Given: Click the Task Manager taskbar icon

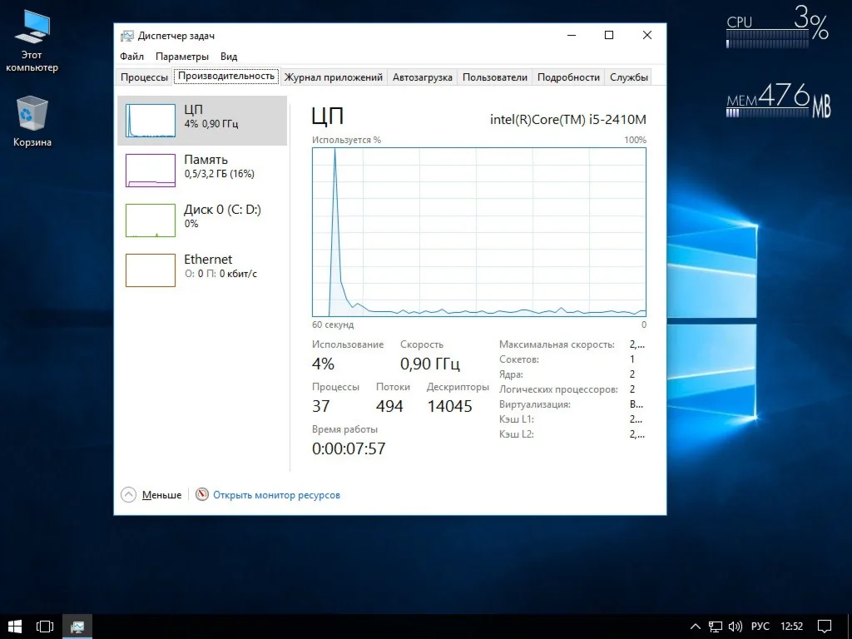Looking at the screenshot, I should point(77,626).
